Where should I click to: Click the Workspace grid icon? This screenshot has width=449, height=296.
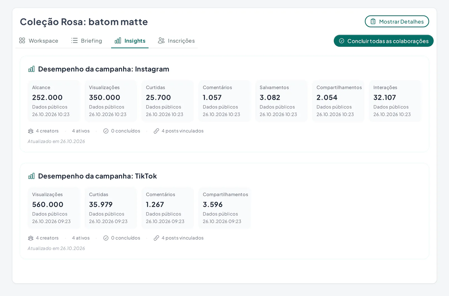pos(22,41)
